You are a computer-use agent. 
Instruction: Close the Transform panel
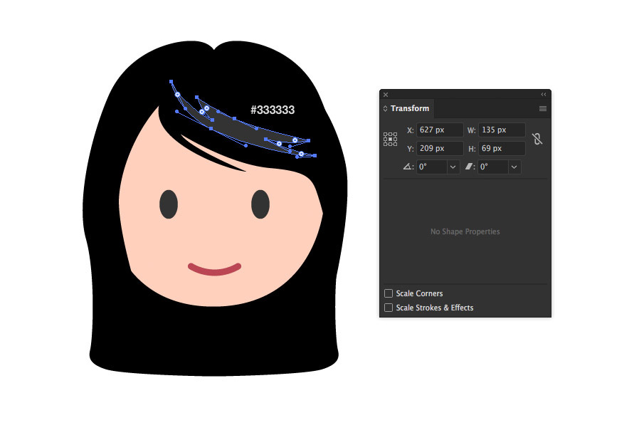(385, 94)
